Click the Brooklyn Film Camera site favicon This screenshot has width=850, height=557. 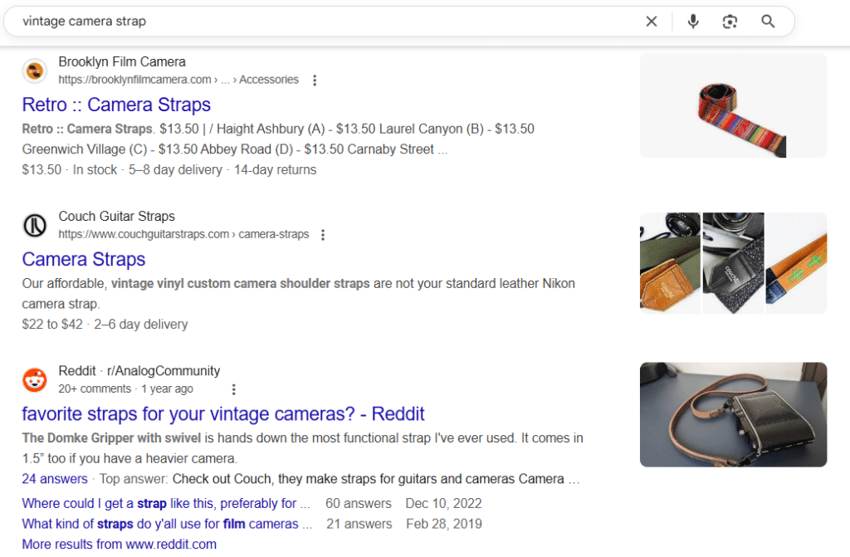pos(35,71)
